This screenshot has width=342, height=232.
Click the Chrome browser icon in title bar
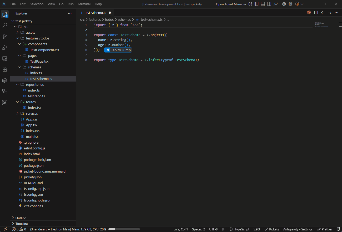click(284, 4)
